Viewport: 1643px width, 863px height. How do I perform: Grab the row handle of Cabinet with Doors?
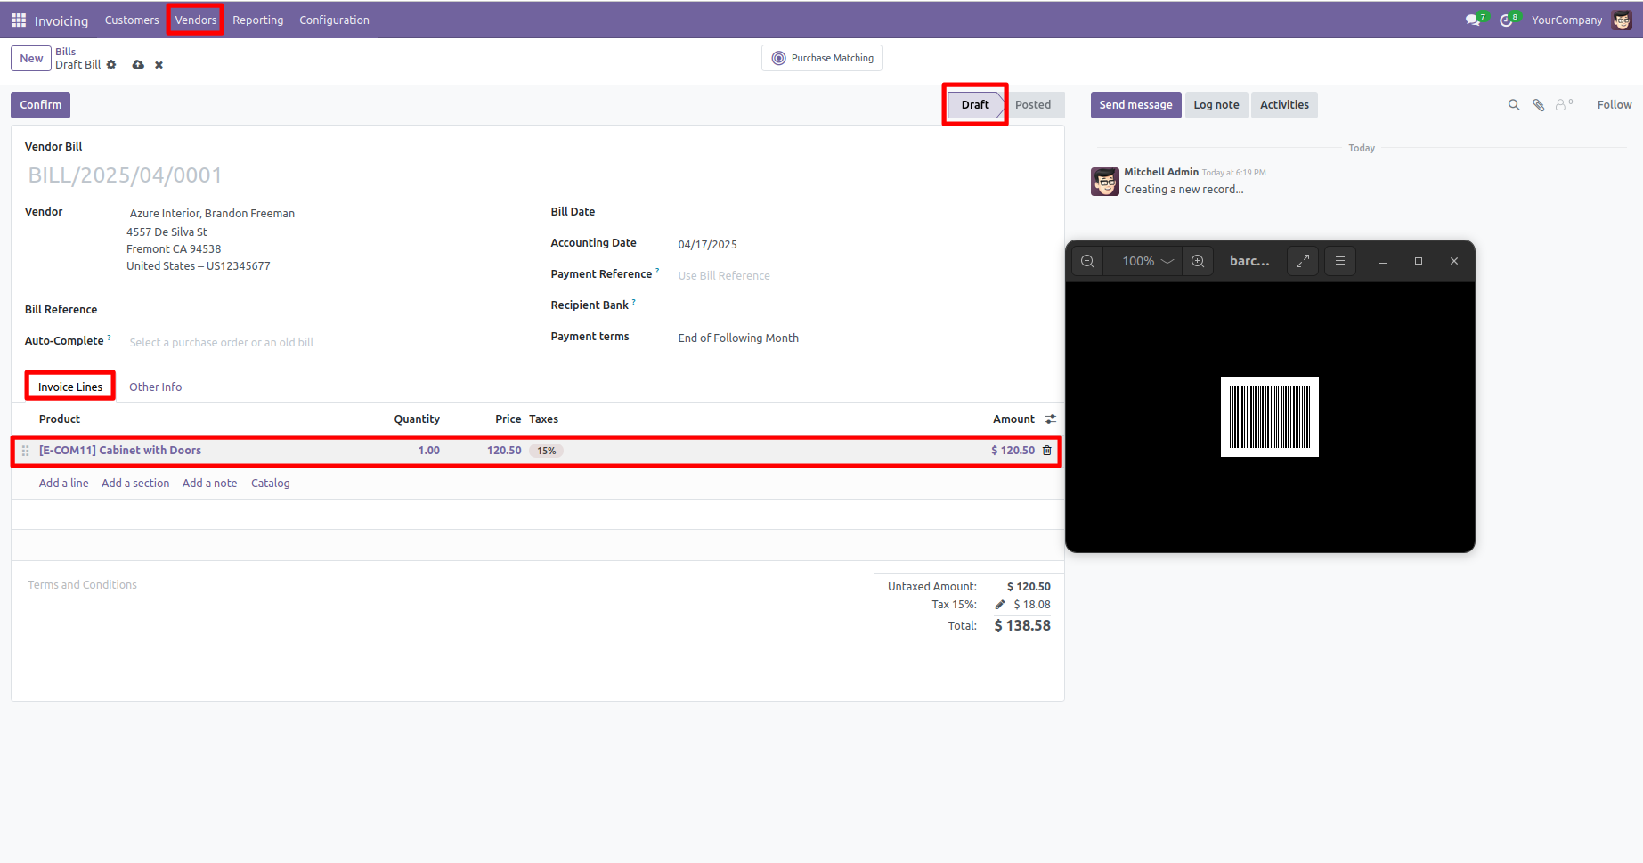point(25,451)
